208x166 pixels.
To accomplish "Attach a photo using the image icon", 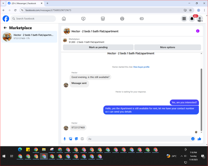I will click(71, 139).
